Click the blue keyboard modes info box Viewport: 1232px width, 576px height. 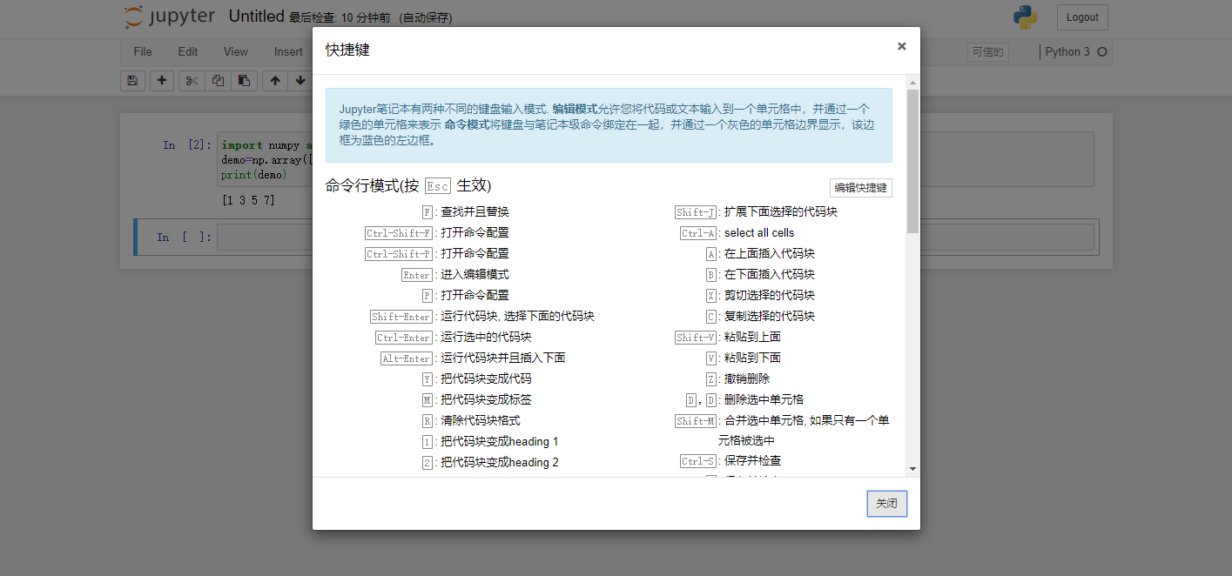pyautogui.click(x=609, y=125)
